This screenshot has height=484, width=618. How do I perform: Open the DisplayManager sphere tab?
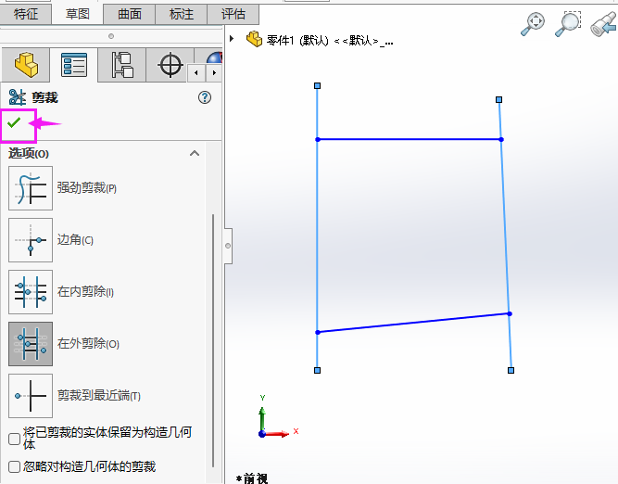[x=214, y=57]
